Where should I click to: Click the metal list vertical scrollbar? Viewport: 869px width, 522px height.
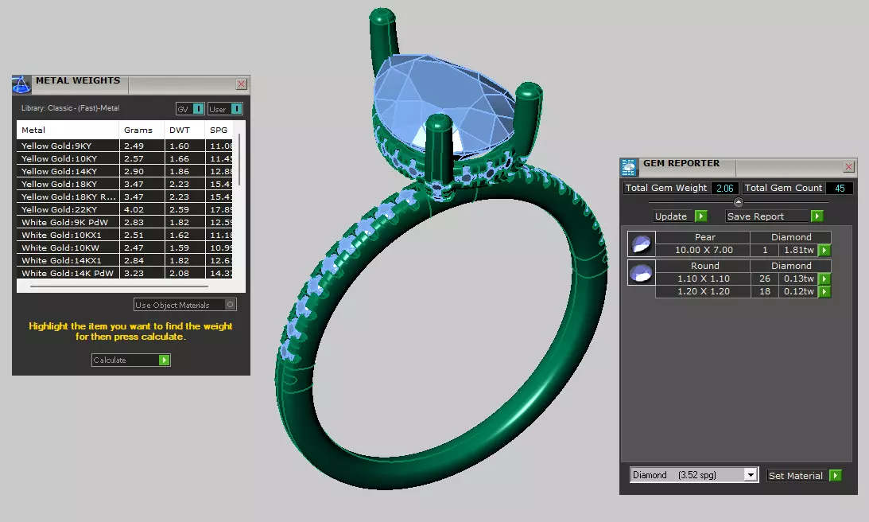point(239,160)
